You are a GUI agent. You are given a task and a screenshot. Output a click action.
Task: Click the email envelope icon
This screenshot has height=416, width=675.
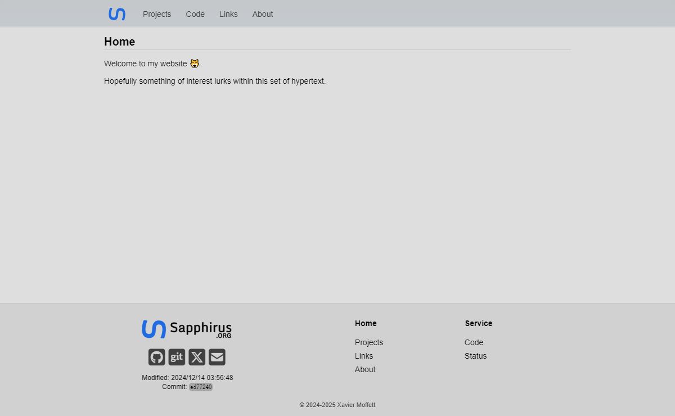coord(217,357)
